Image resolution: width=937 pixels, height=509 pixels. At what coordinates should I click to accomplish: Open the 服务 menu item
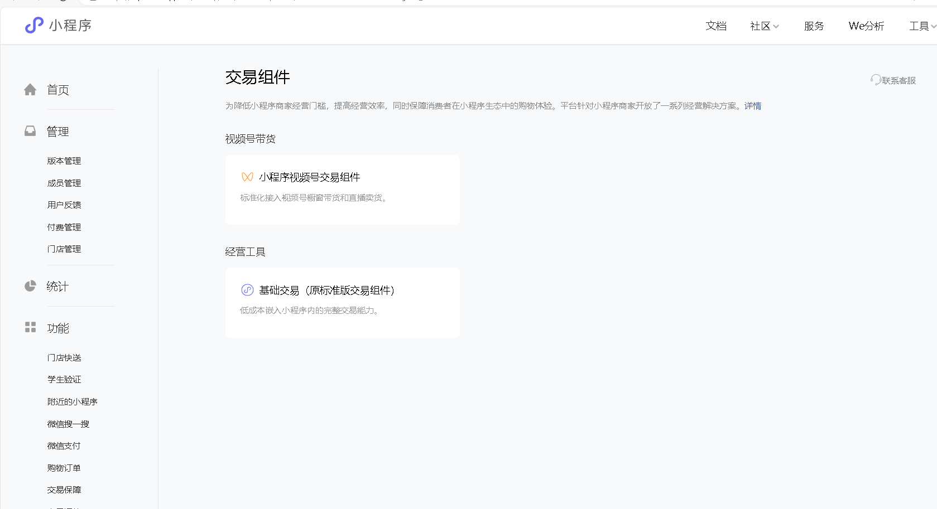point(814,26)
